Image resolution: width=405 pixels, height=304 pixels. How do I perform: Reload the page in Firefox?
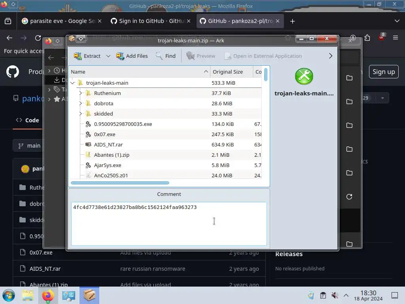click(x=38, y=38)
